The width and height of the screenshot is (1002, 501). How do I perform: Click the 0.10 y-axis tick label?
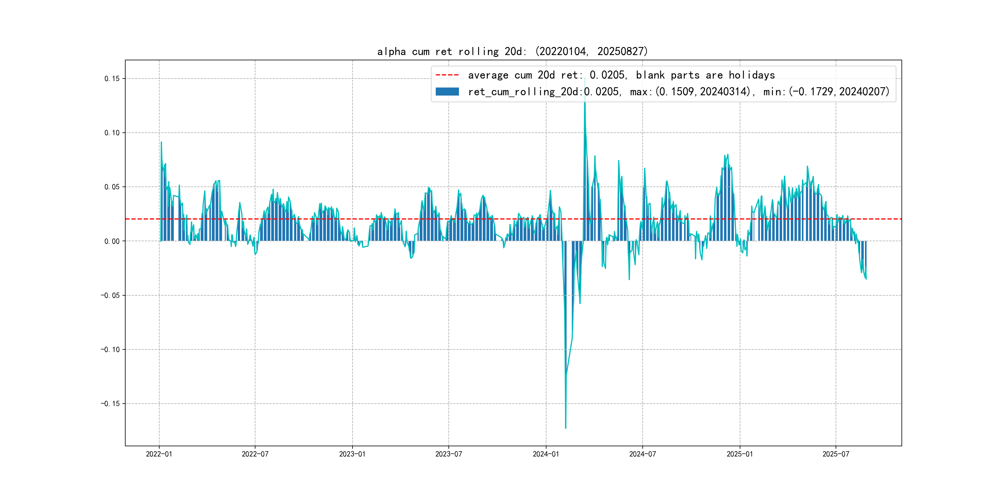[x=112, y=133]
